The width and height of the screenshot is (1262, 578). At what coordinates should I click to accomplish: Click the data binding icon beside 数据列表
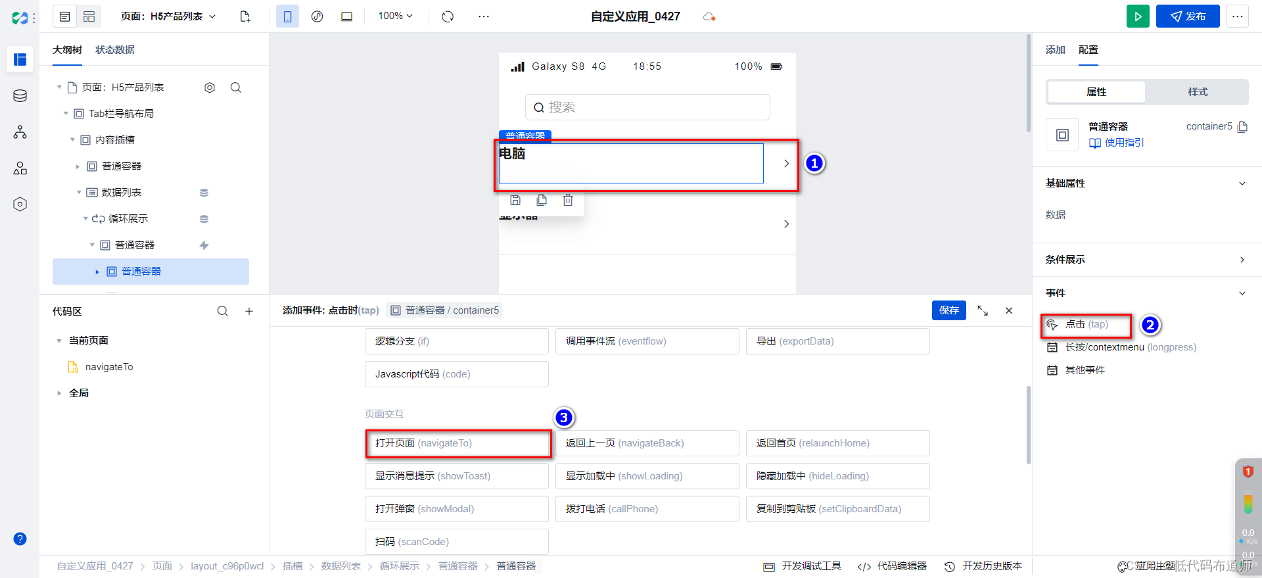coord(204,193)
